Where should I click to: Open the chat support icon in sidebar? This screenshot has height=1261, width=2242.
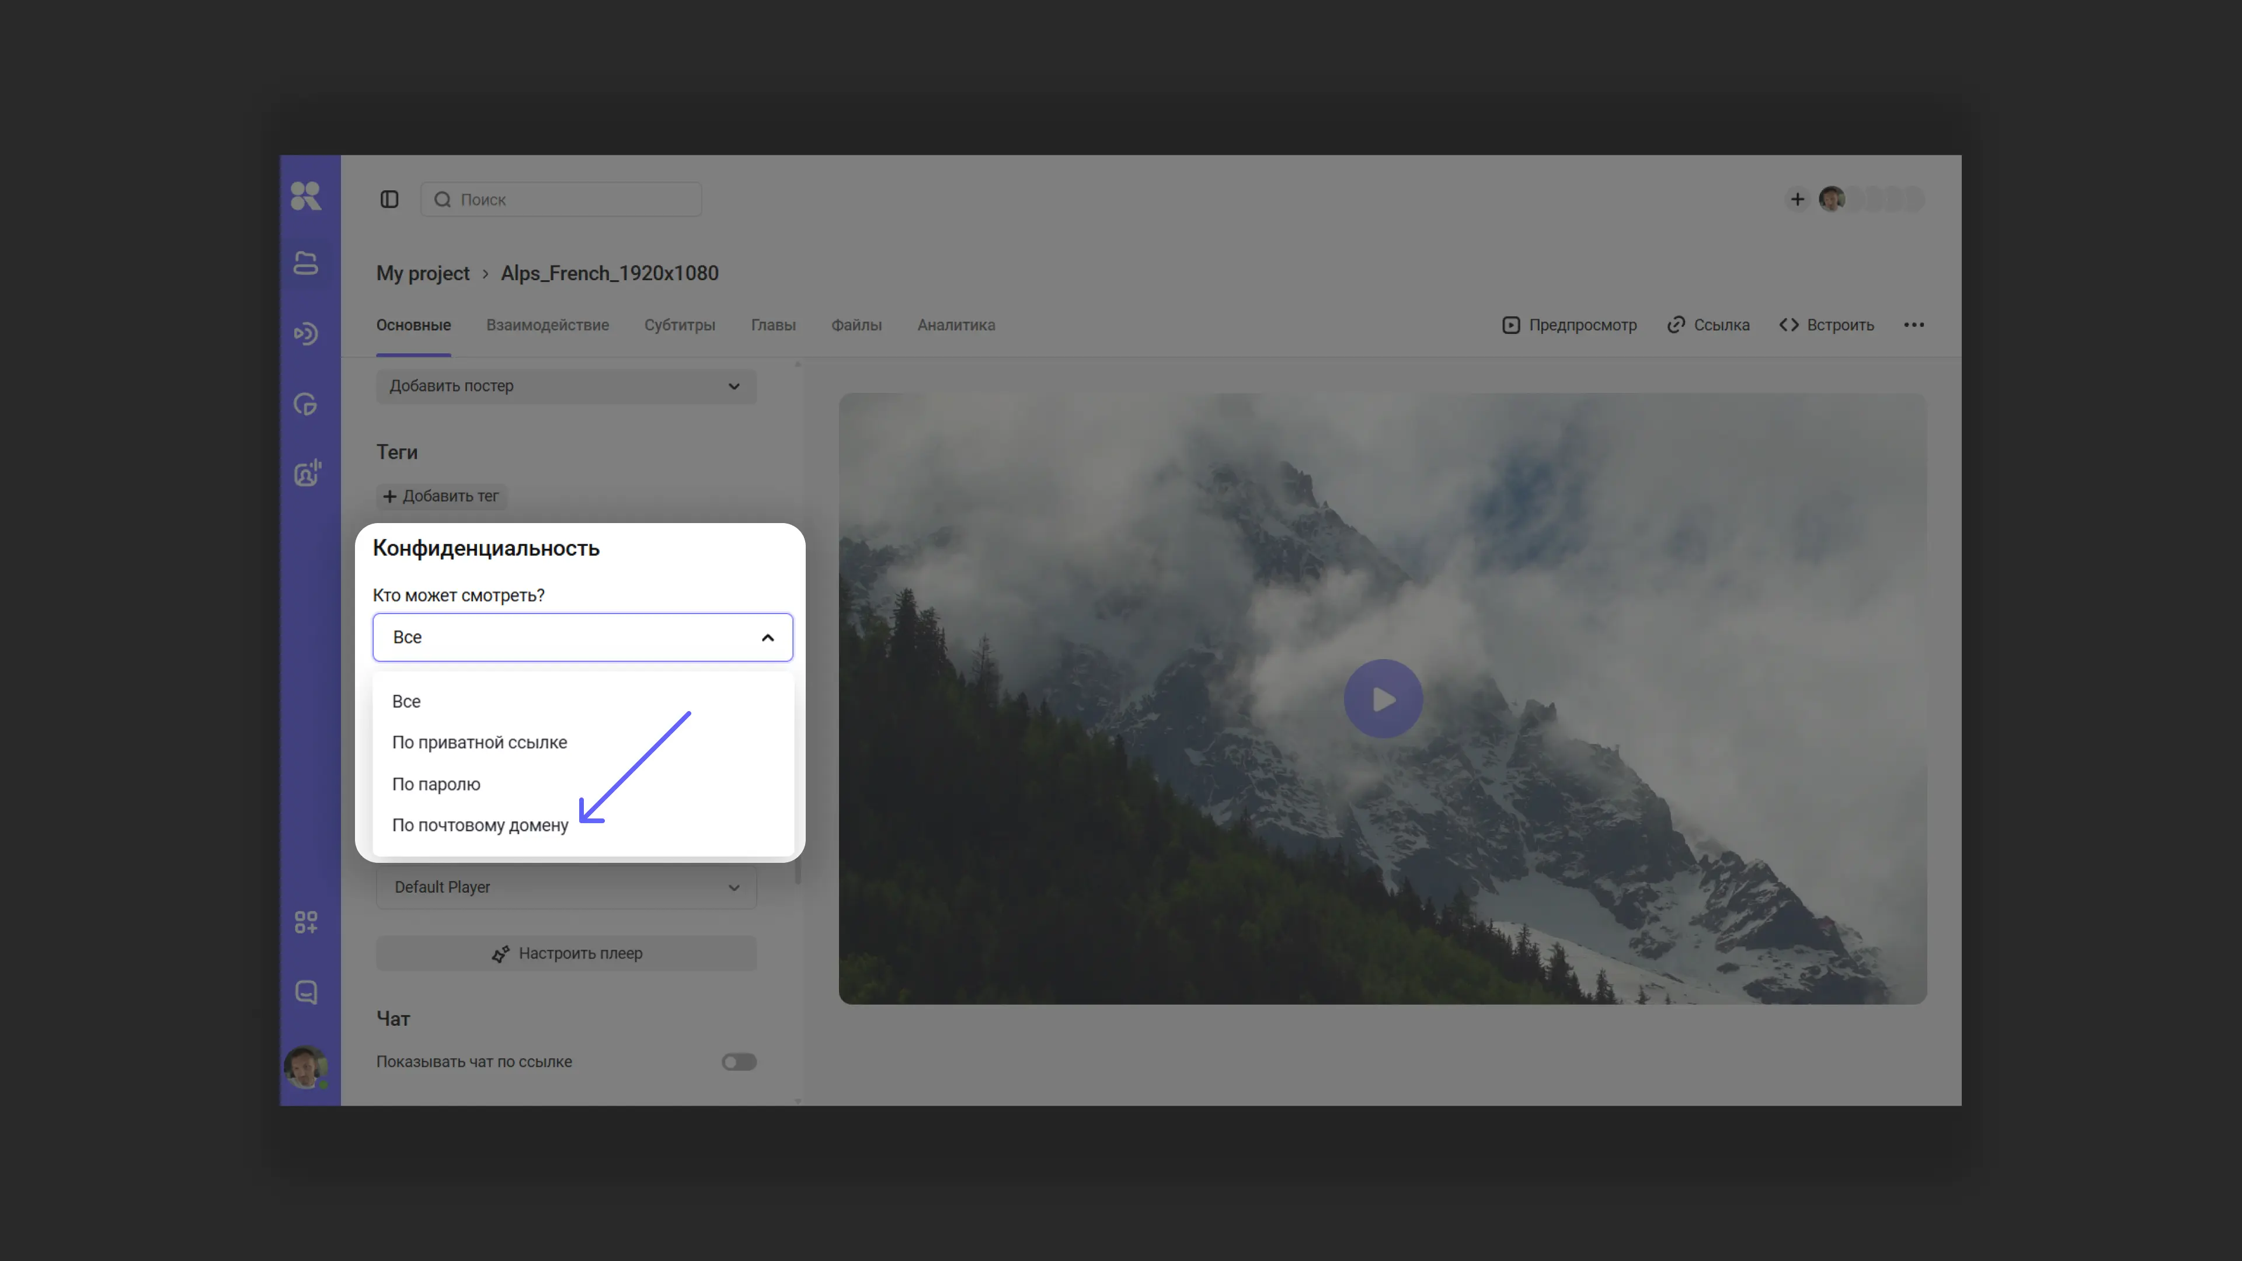pos(305,992)
